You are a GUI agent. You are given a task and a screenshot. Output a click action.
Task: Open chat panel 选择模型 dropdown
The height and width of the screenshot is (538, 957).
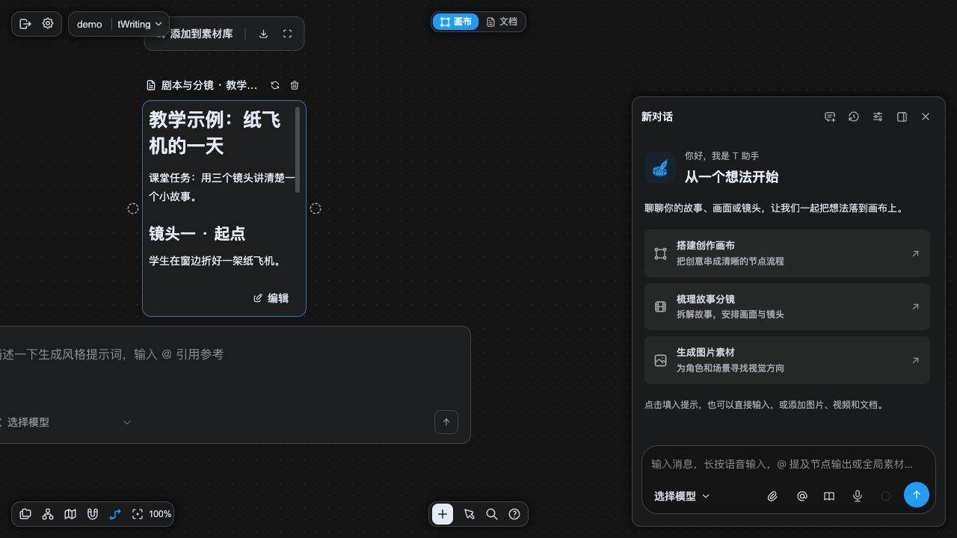[682, 496]
